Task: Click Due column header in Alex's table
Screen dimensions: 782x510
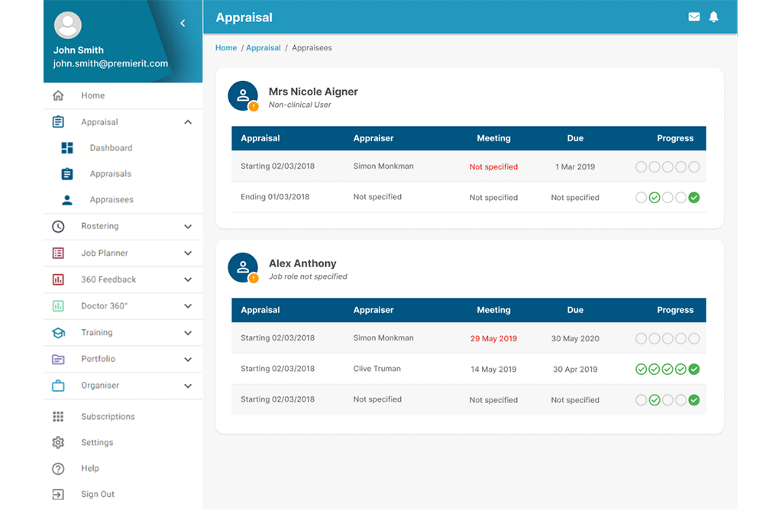Action: pyautogui.click(x=575, y=310)
